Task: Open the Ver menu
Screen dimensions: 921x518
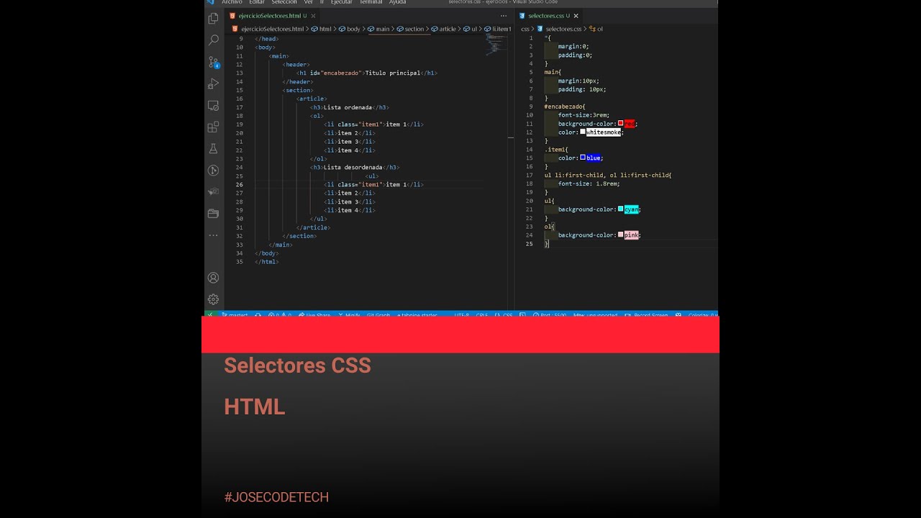Action: pos(308,2)
